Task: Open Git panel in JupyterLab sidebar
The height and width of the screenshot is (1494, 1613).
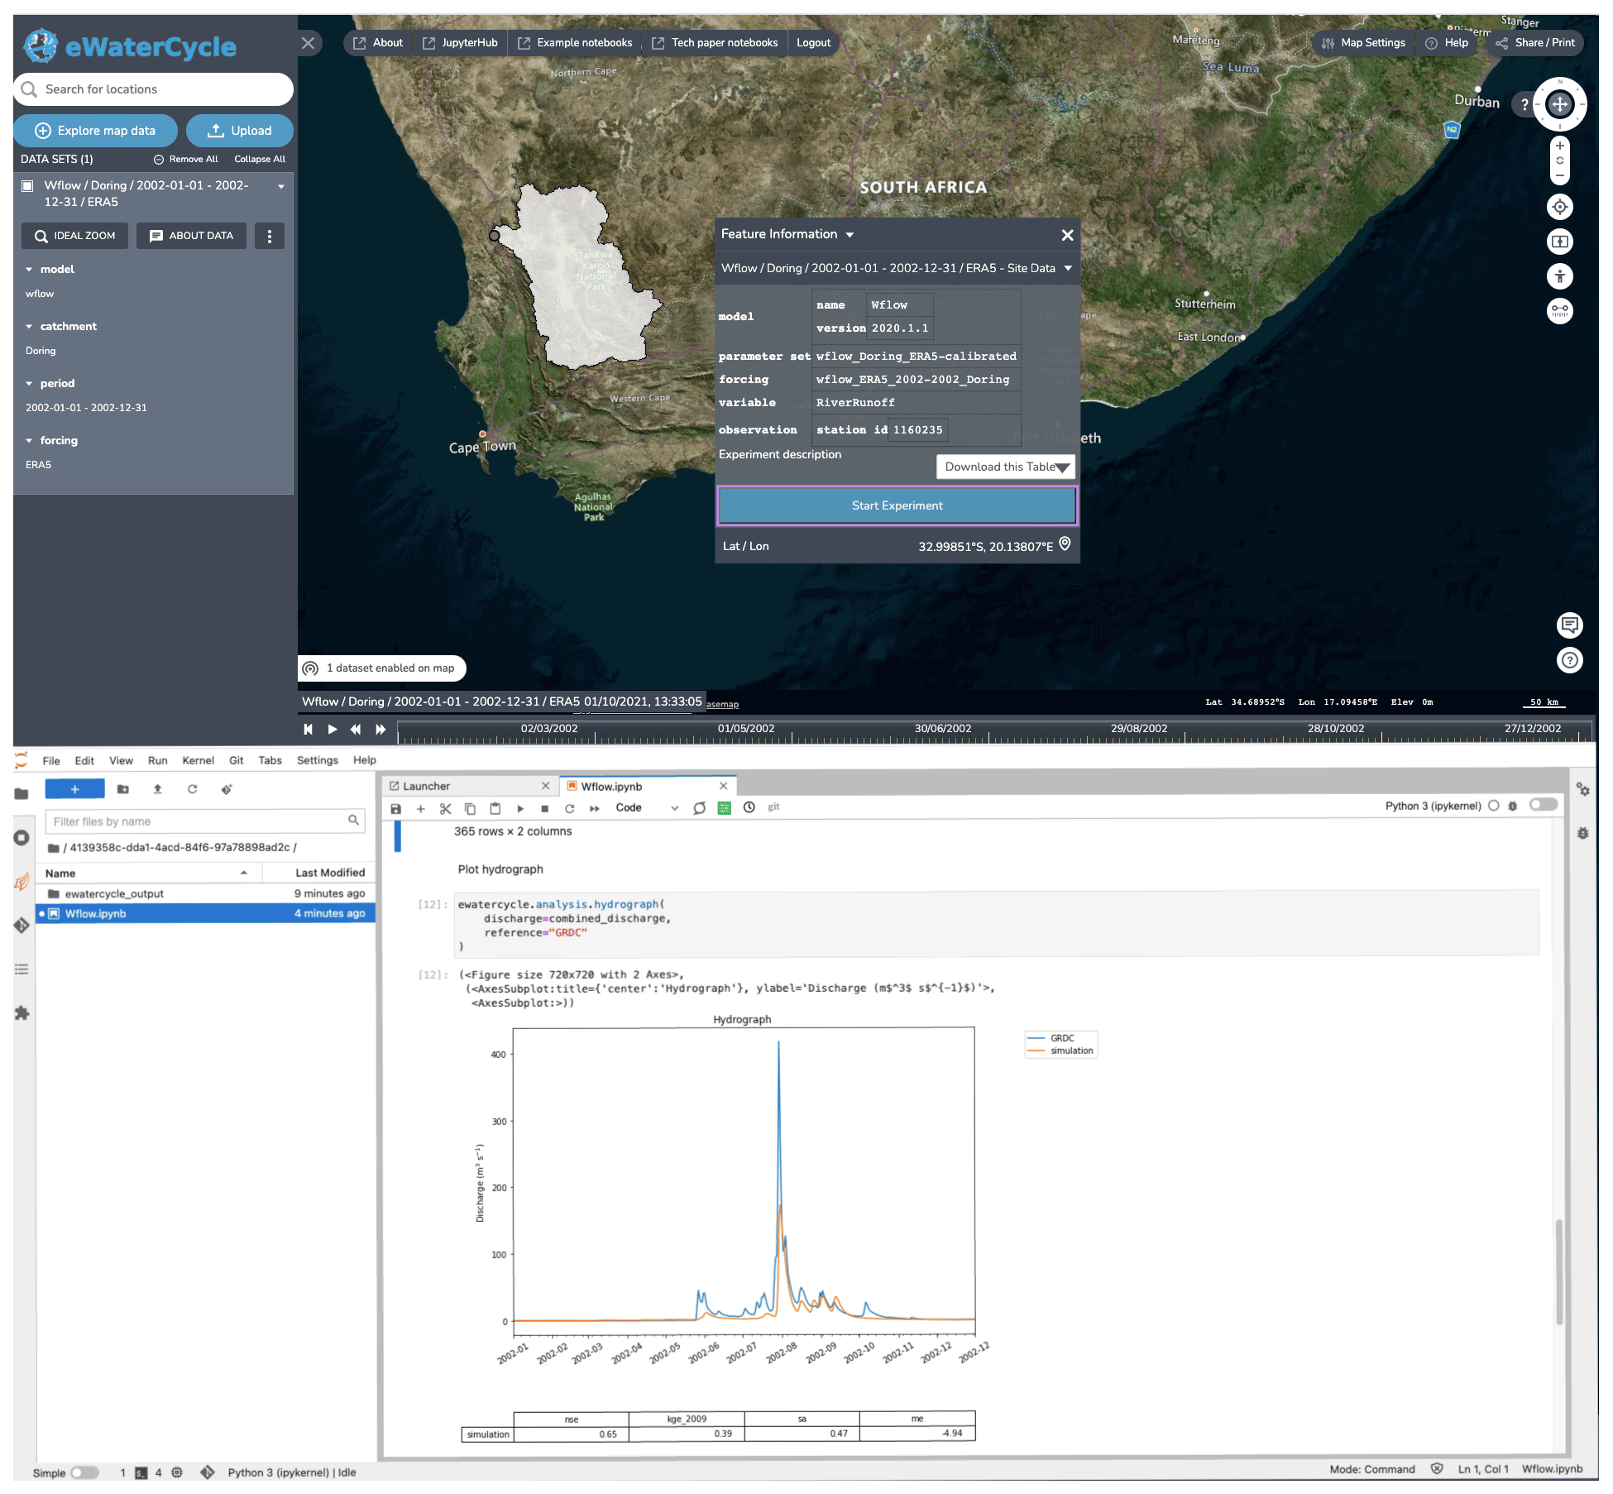Action: (22, 925)
